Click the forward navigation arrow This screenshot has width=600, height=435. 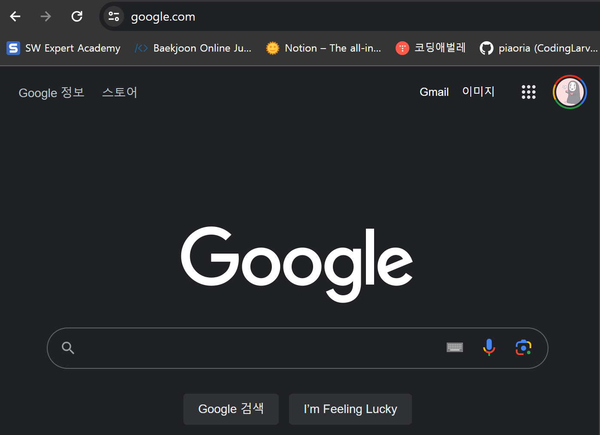click(46, 16)
